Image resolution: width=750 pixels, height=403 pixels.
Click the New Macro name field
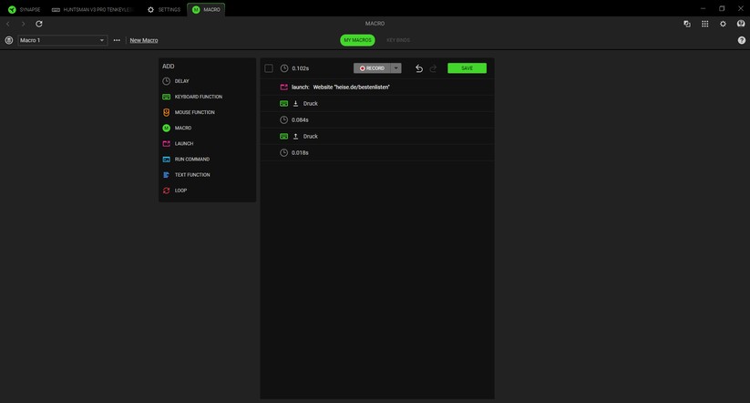144,40
